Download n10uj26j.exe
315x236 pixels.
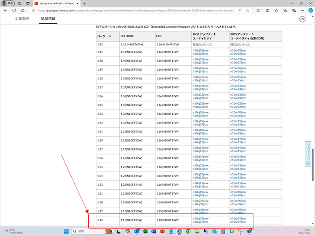(201, 68)
